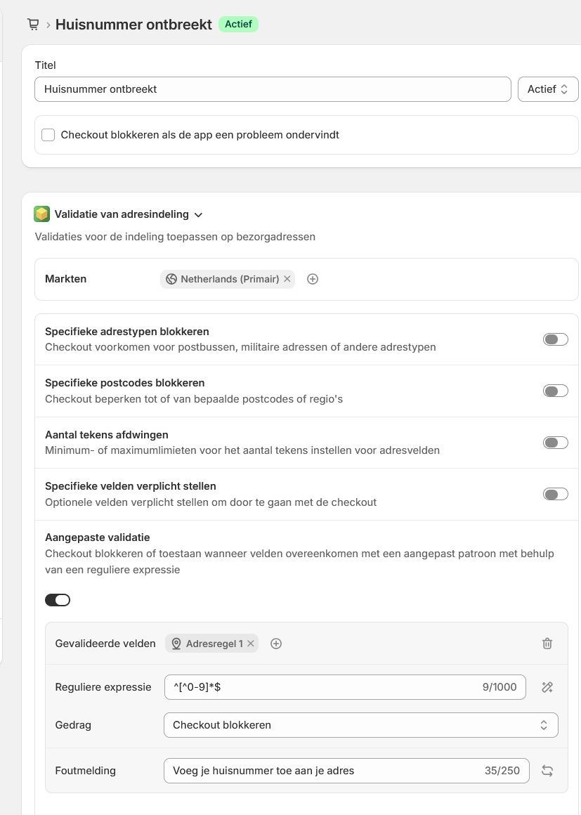
Task: Remove Adresregel 1 field tag
Action: pos(251,644)
